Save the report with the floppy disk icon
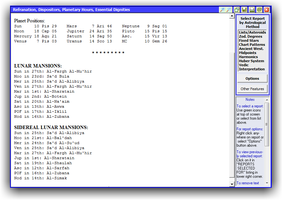The height and width of the screenshot is (200, 282). 244,10
